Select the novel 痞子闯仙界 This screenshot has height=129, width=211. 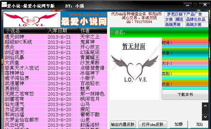[x=17, y=78]
